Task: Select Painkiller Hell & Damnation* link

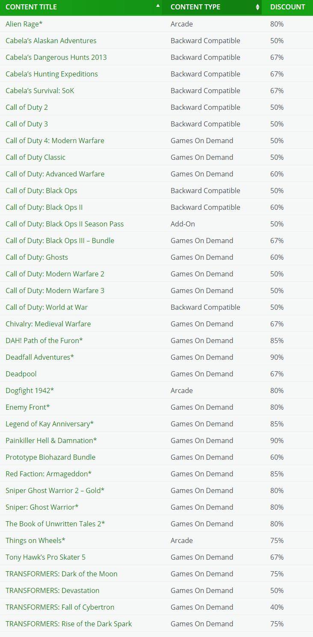Action: click(x=51, y=440)
